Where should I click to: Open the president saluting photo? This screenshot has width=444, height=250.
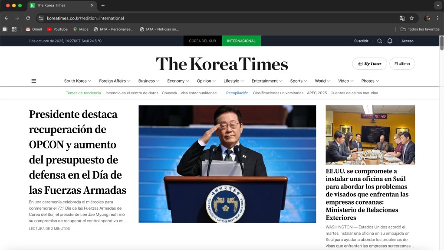(x=227, y=164)
